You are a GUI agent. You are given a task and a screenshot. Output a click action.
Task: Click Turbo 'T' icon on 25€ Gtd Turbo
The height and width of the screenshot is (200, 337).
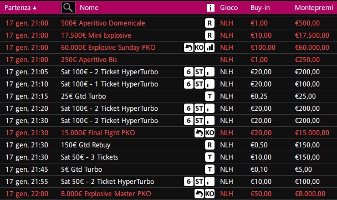click(x=210, y=96)
